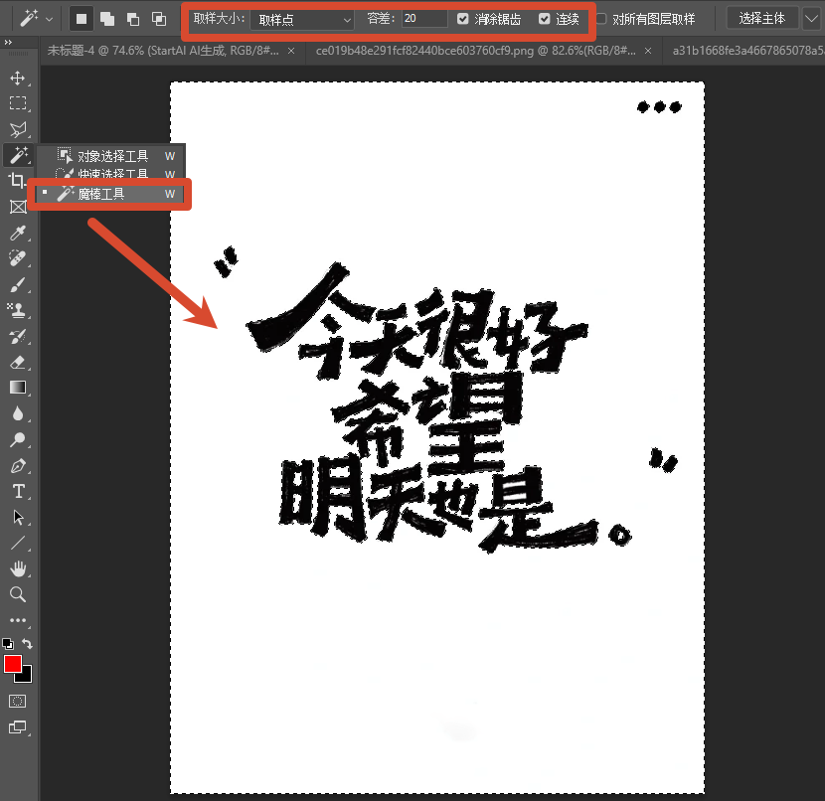This screenshot has width=825, height=801.
Task: Select the Brush tool
Action: click(17, 284)
